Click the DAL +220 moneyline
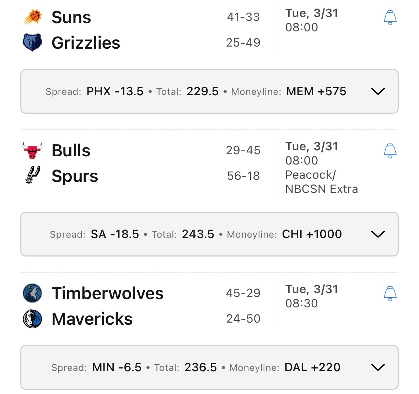Viewport: 419px width, 394px height. [x=312, y=367]
